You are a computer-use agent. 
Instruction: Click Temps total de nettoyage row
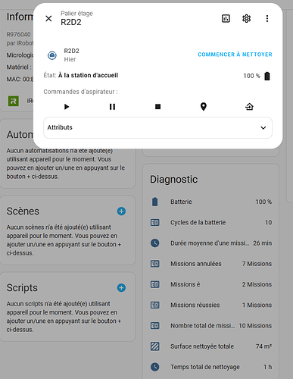click(x=211, y=367)
